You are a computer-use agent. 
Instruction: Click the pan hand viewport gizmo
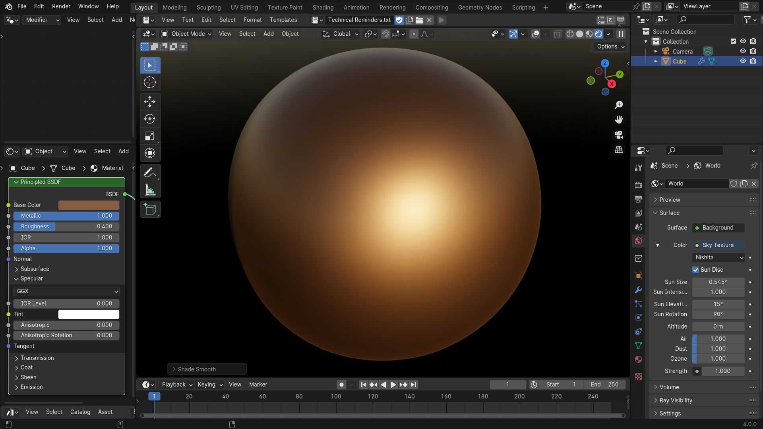tap(619, 120)
